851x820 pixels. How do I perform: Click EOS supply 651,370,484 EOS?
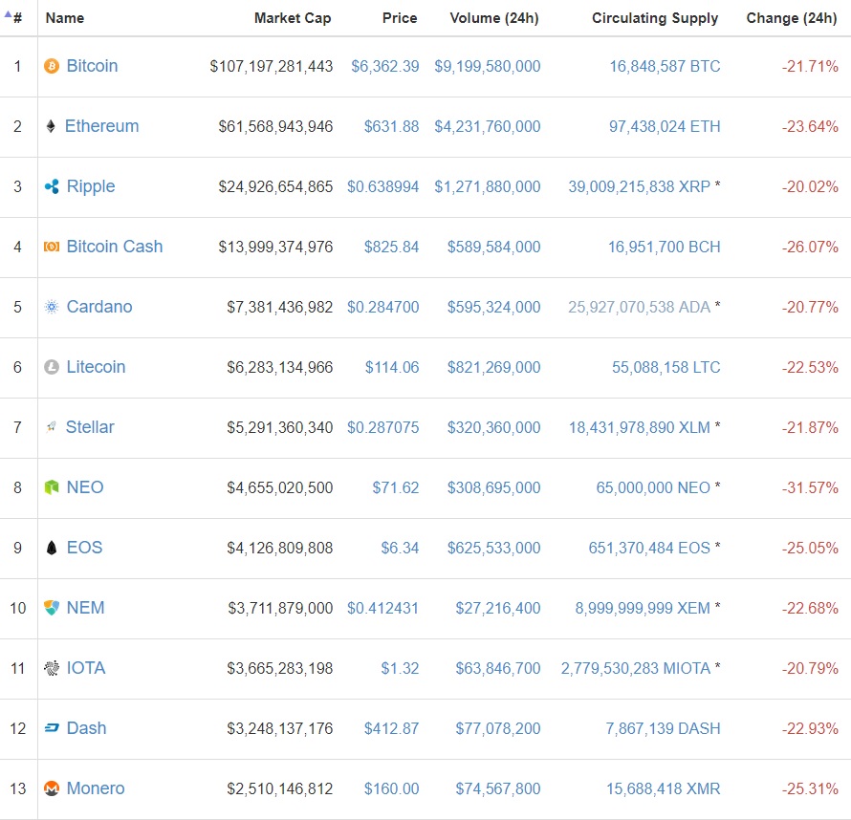tap(649, 549)
